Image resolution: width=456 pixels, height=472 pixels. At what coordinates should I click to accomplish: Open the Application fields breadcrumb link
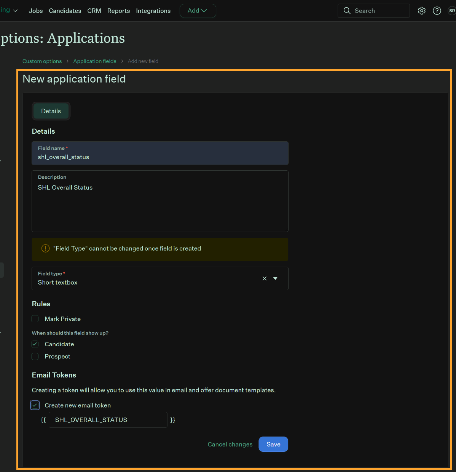[x=95, y=61]
